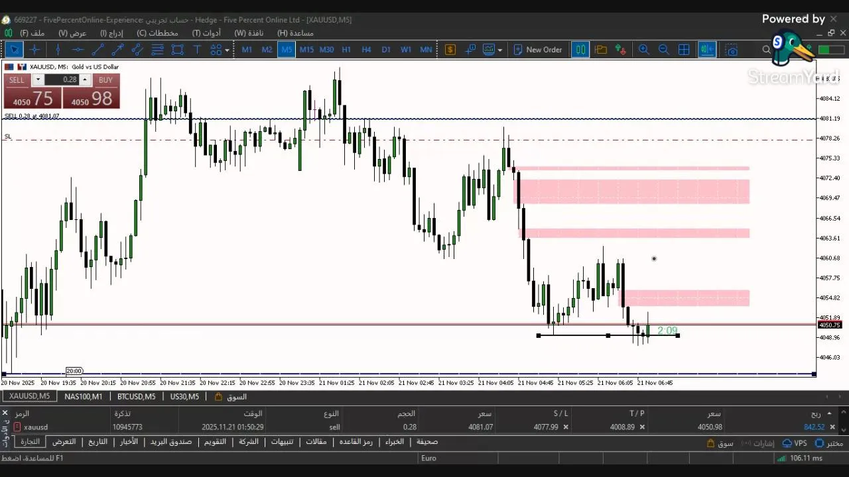This screenshot has height=477, width=849.
Task: Select the equidistant channel tool
Action: point(137,50)
